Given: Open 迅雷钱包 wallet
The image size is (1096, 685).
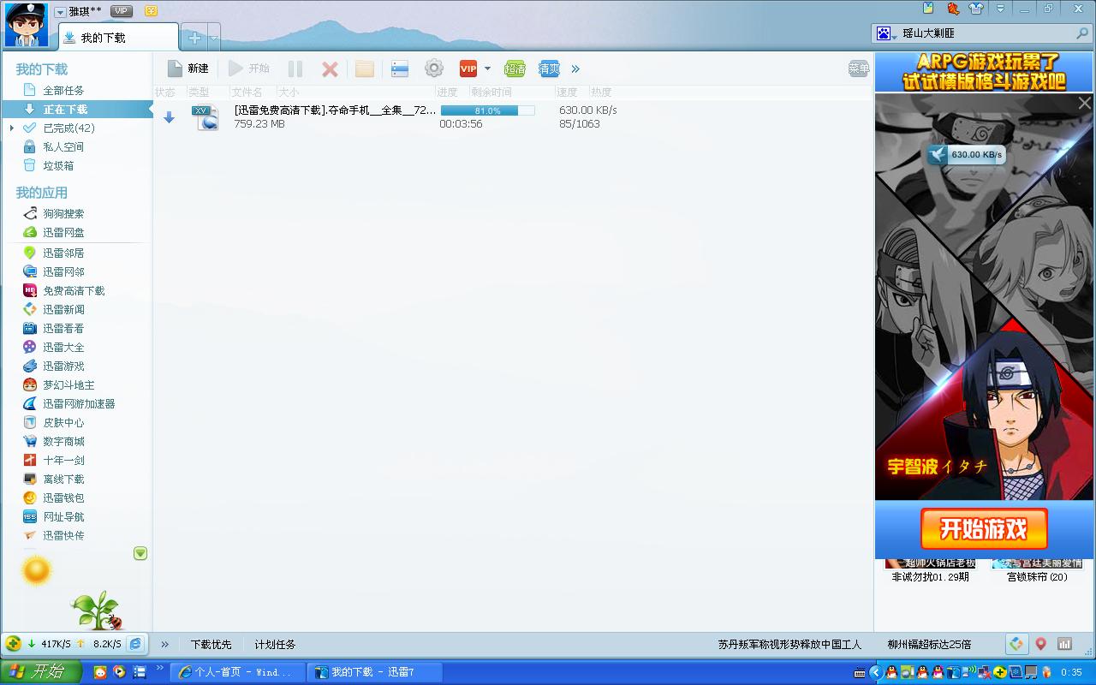Looking at the screenshot, I should 63,497.
